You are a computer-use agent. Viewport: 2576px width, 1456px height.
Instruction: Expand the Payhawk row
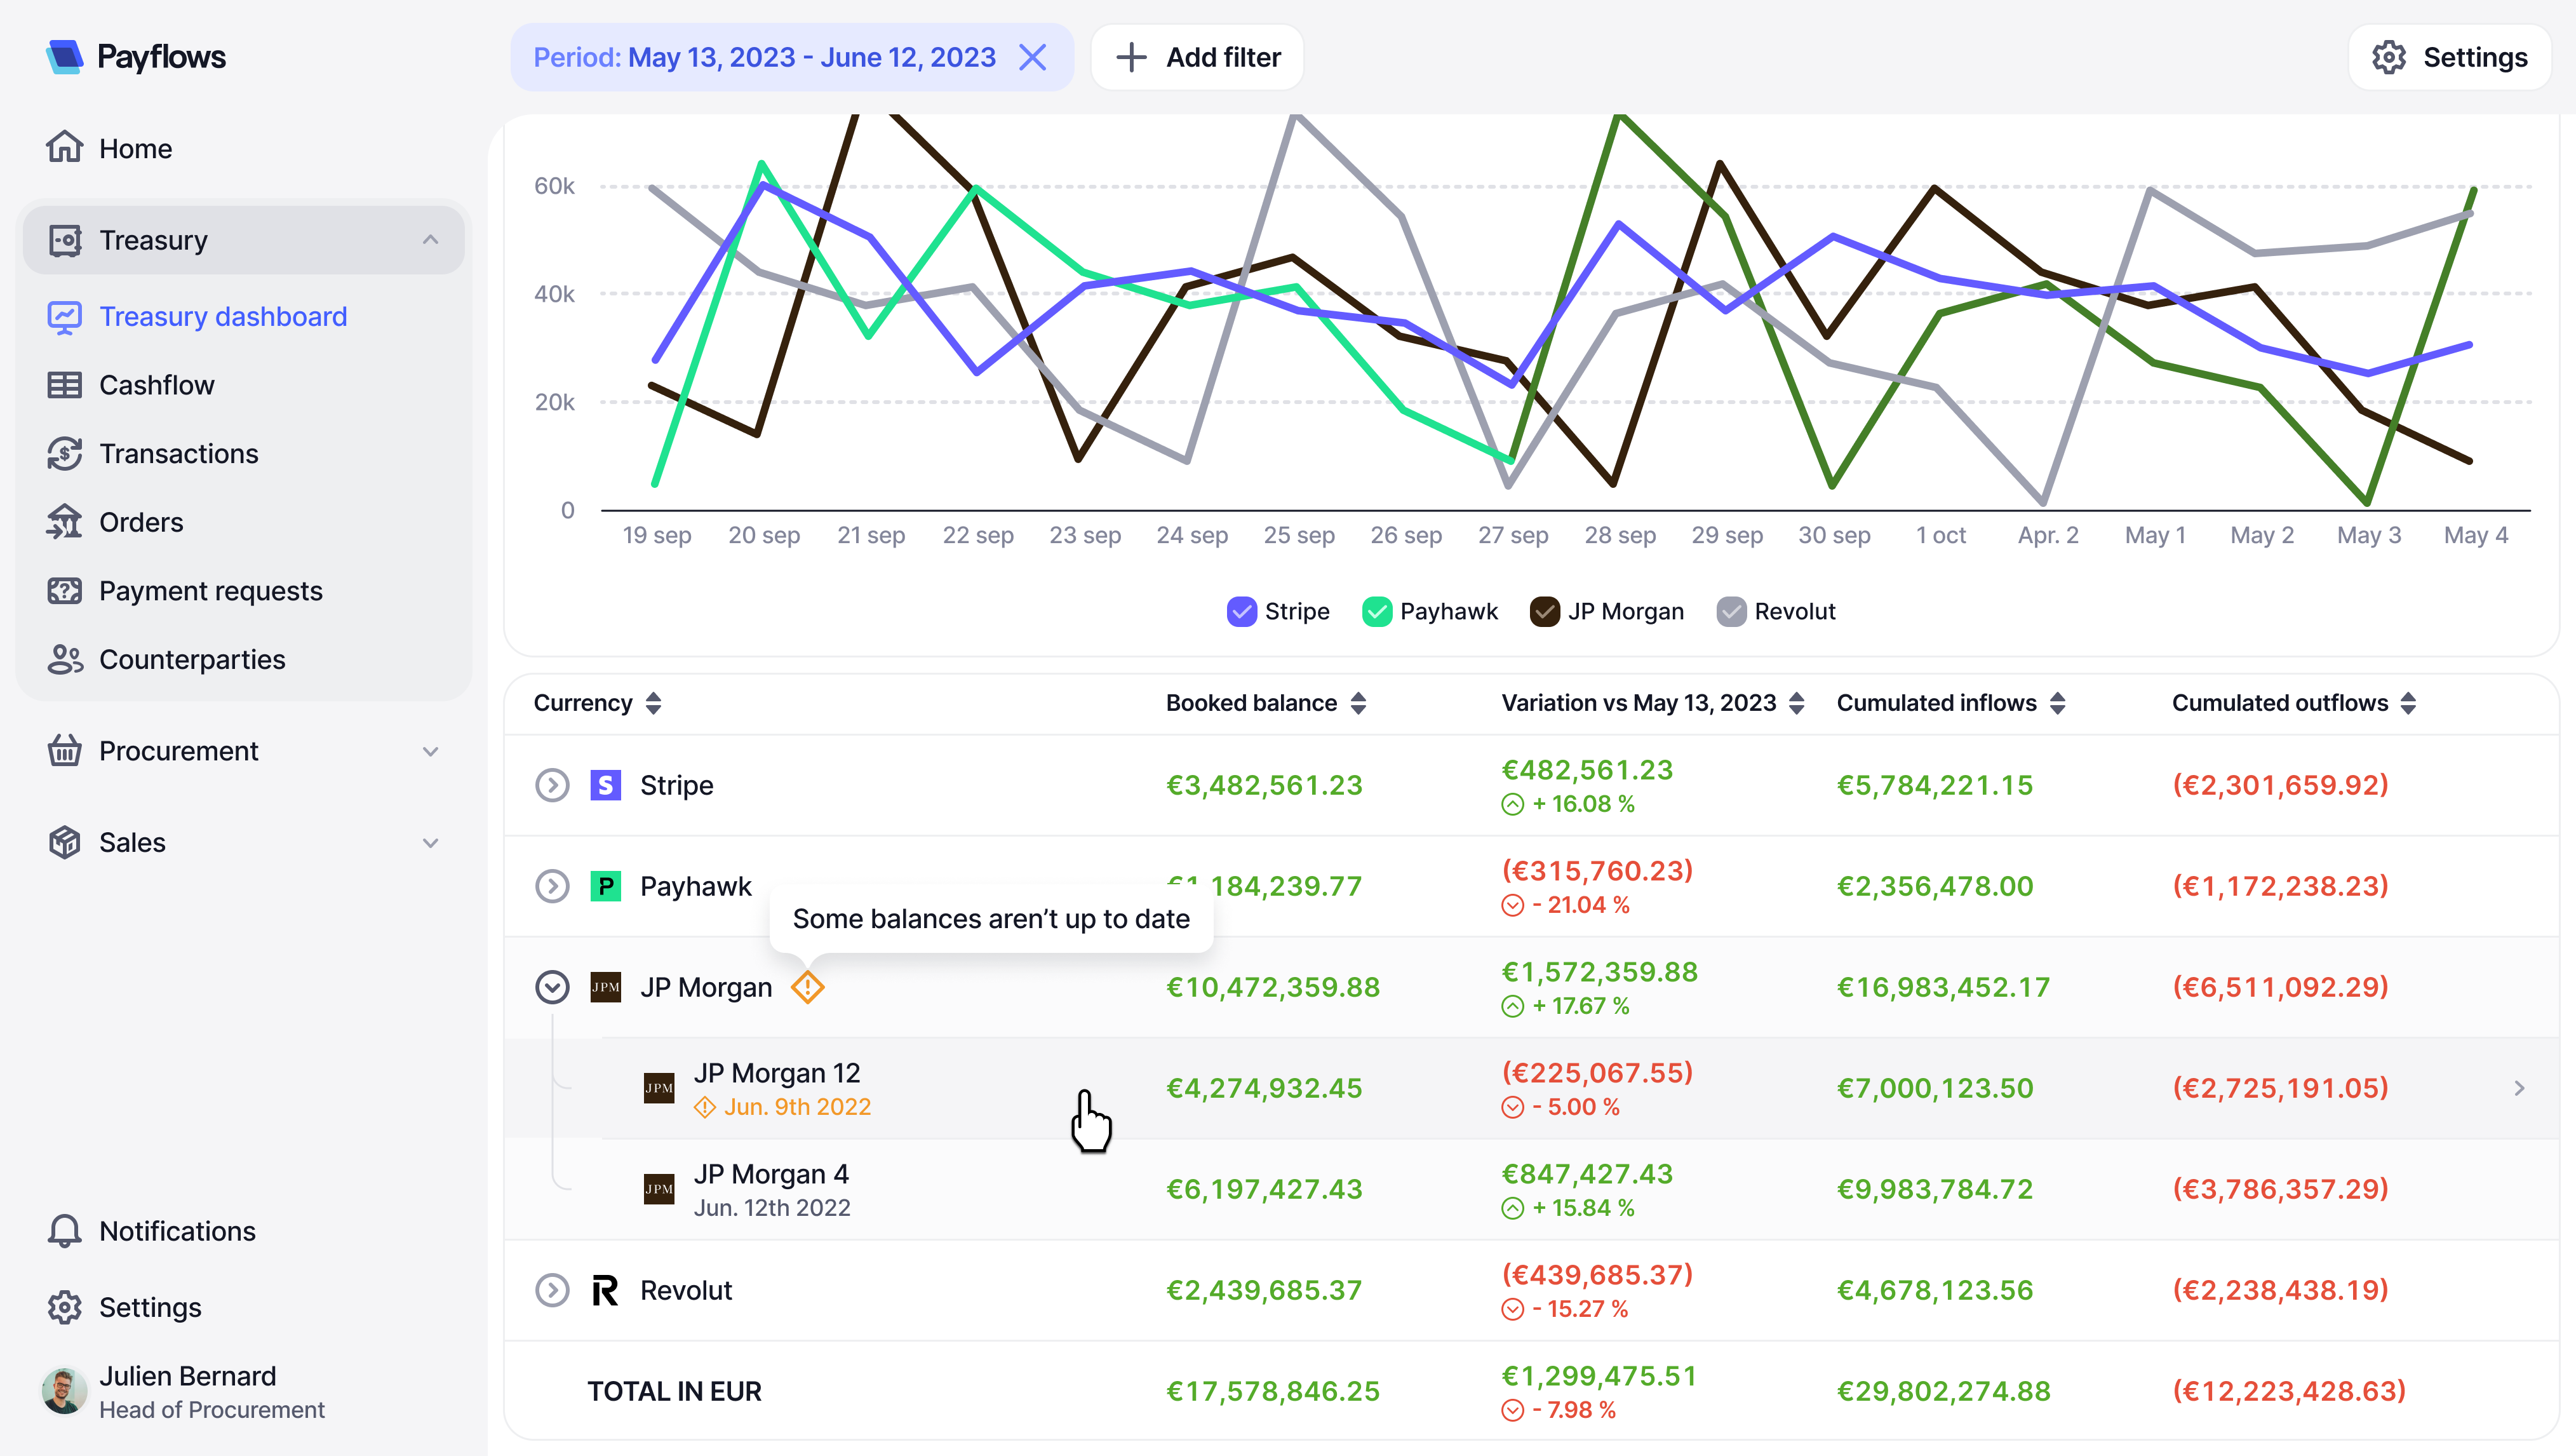click(552, 886)
